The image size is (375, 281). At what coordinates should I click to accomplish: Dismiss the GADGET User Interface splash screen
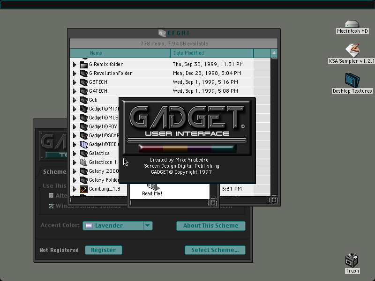[x=187, y=140]
